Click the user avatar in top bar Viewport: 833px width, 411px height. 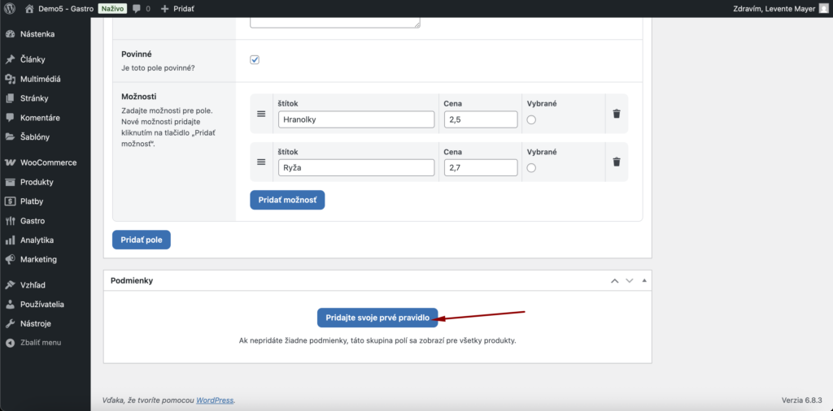coord(823,8)
